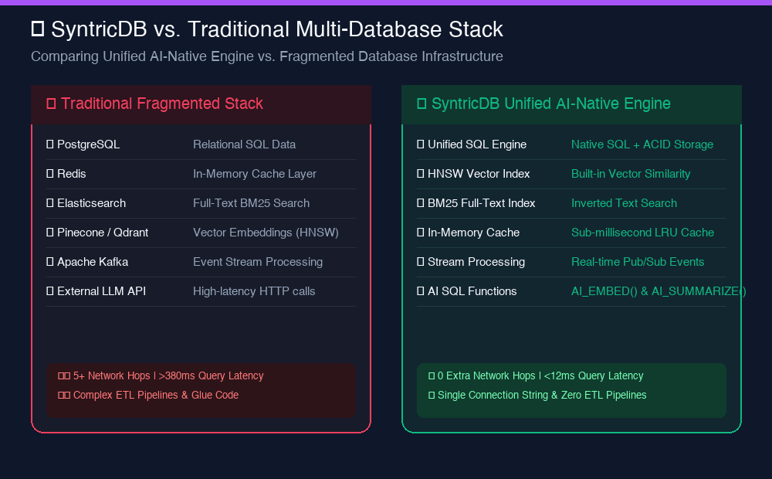Click 'Native SQL + ACID Storage' text
Image resolution: width=772 pixels, height=479 pixels.
[642, 144]
